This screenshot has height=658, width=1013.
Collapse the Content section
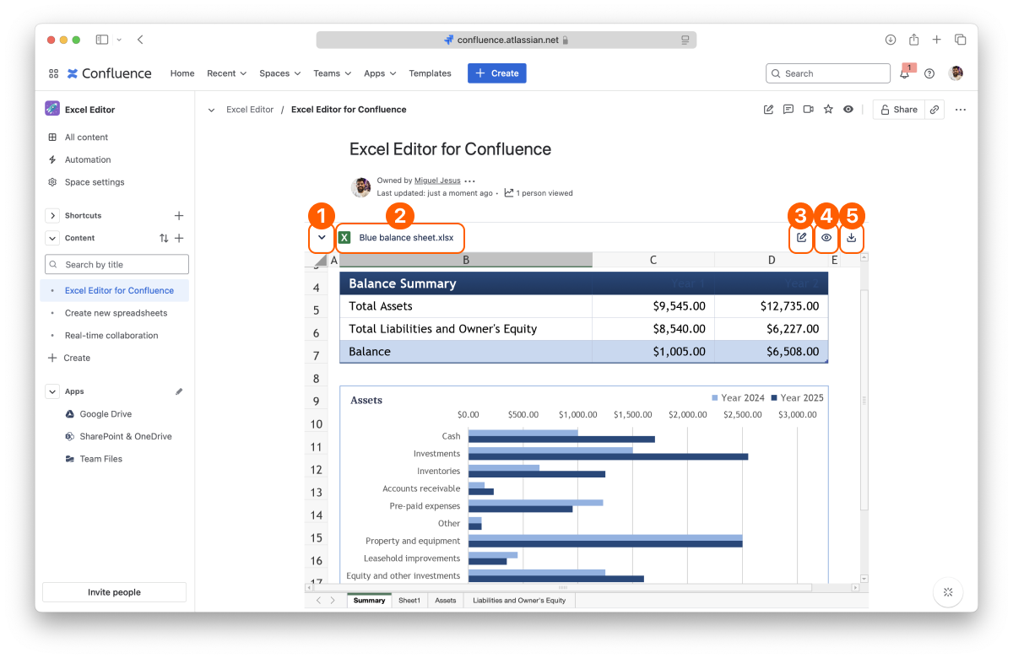(52, 239)
